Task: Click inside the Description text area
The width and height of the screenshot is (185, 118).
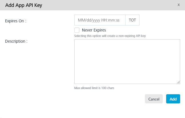Action: pos(127,62)
